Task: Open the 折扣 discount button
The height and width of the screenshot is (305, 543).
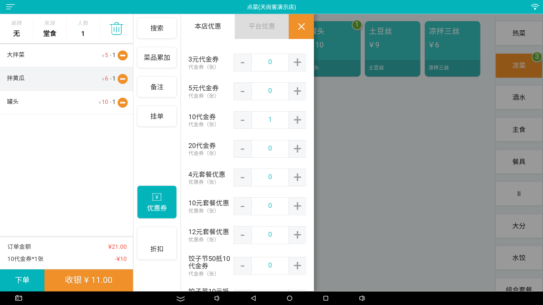Action: [x=157, y=243]
